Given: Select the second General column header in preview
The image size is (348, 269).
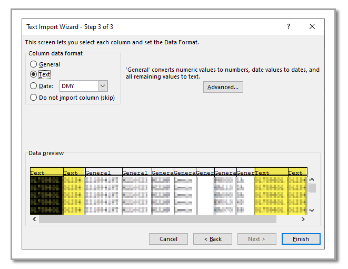Looking at the screenshot, I should pos(137,171).
